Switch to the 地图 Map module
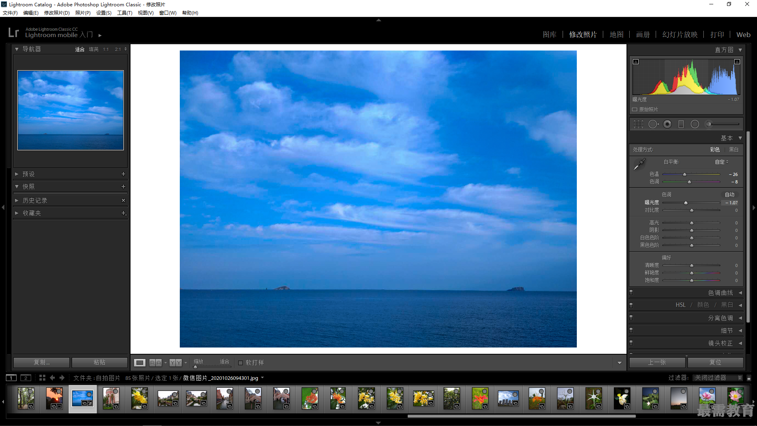Viewport: 757px width, 426px height. coord(617,35)
